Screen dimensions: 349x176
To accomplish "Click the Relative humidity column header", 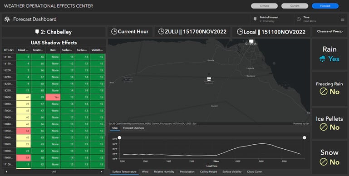I will pyautogui.click(x=38, y=50).
